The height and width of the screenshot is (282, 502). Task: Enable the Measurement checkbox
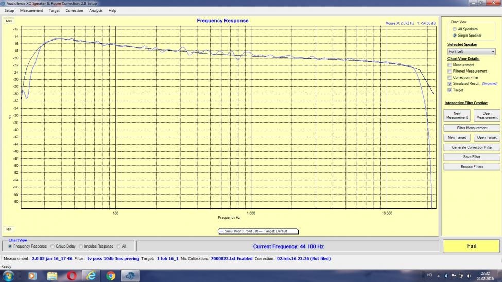click(450, 65)
